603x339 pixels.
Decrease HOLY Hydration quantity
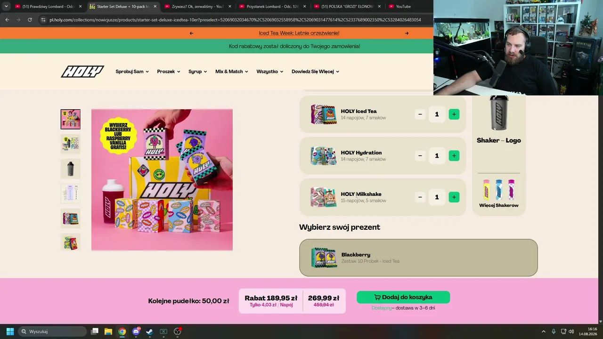click(420, 156)
